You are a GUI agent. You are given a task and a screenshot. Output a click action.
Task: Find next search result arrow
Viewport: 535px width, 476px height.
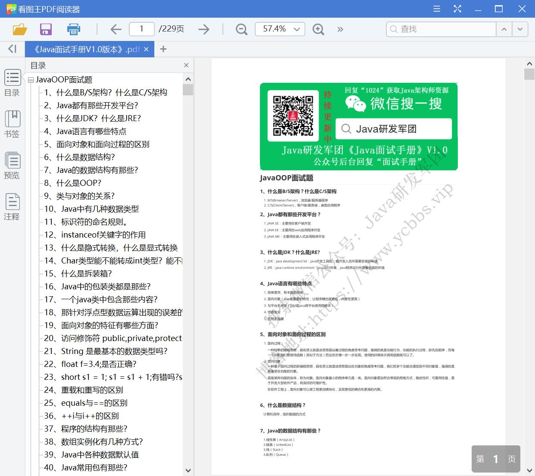(520, 29)
